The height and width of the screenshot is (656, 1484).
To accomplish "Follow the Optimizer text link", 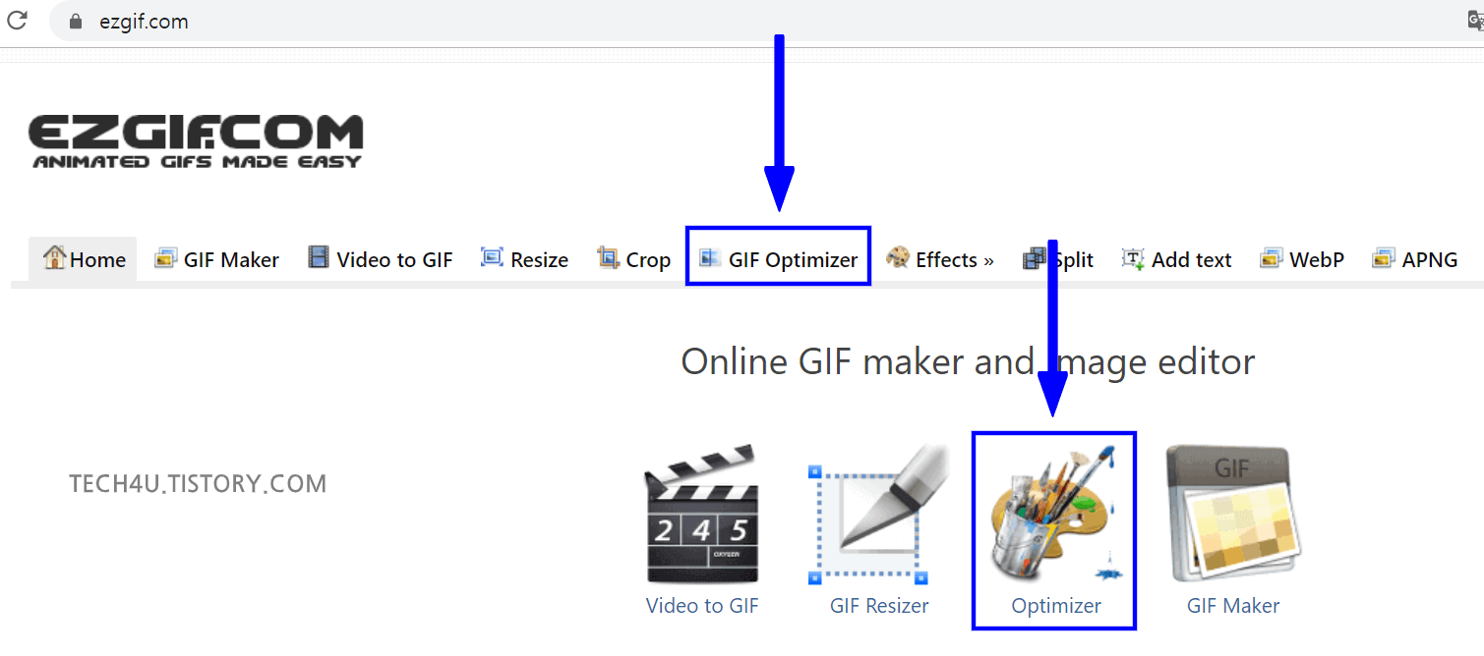I will (x=1056, y=605).
